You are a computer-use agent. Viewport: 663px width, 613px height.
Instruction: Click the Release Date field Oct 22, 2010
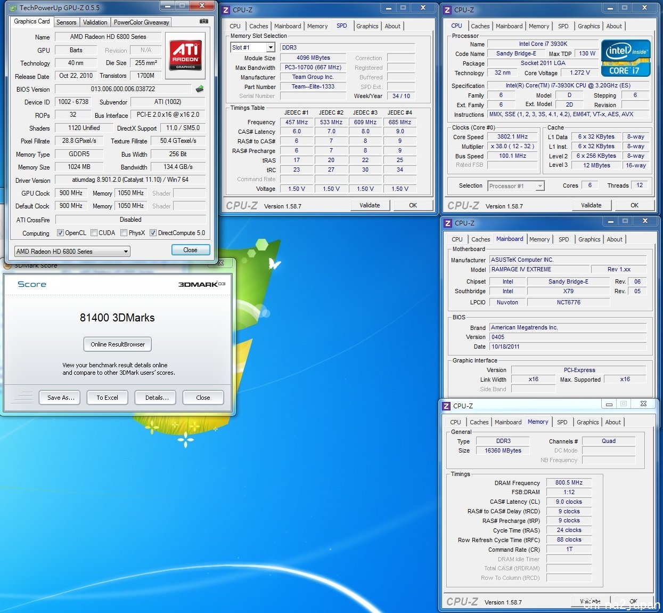76,76
